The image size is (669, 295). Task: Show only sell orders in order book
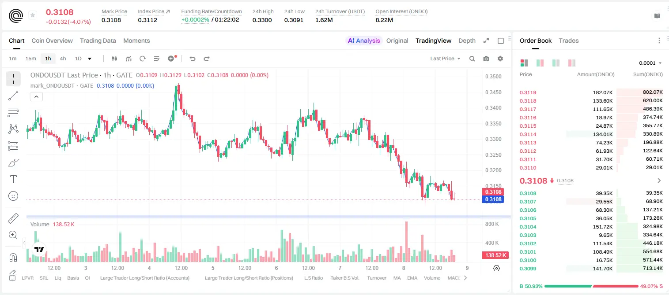pyautogui.click(x=571, y=63)
